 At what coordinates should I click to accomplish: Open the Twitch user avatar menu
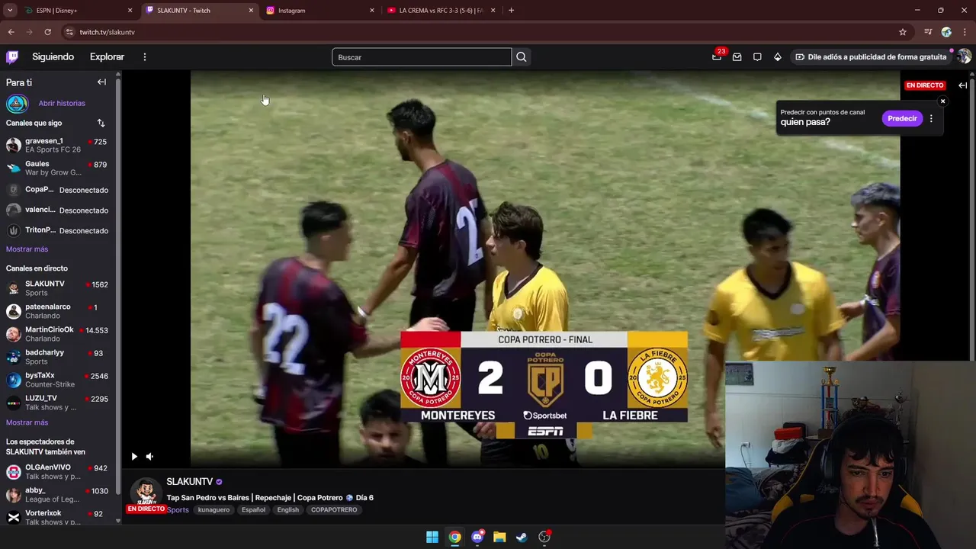(x=965, y=56)
